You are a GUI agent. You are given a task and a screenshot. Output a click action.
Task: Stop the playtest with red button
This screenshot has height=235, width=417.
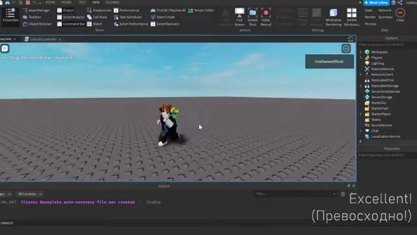coord(28,3)
